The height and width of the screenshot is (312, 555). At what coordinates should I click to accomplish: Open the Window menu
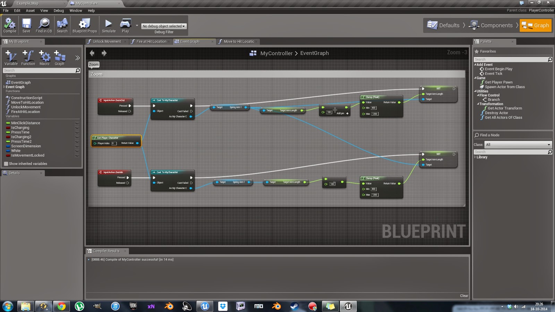coord(76,10)
